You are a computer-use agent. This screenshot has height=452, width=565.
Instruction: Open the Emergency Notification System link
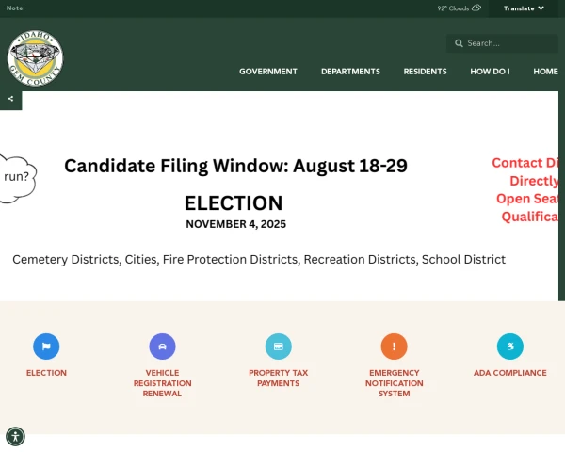tap(395, 383)
